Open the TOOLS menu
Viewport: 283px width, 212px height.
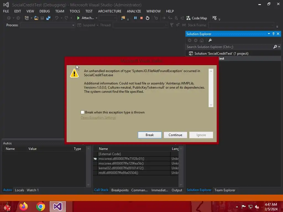coord(75,11)
